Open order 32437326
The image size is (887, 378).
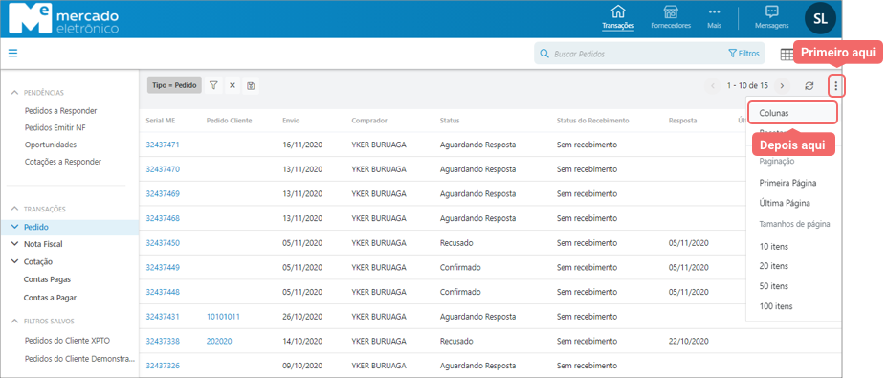pyautogui.click(x=163, y=366)
